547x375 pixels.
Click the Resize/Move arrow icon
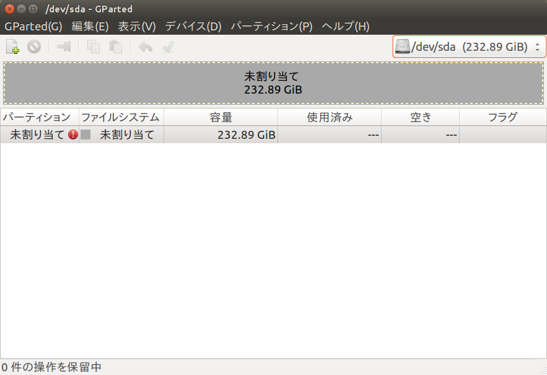click(x=64, y=46)
